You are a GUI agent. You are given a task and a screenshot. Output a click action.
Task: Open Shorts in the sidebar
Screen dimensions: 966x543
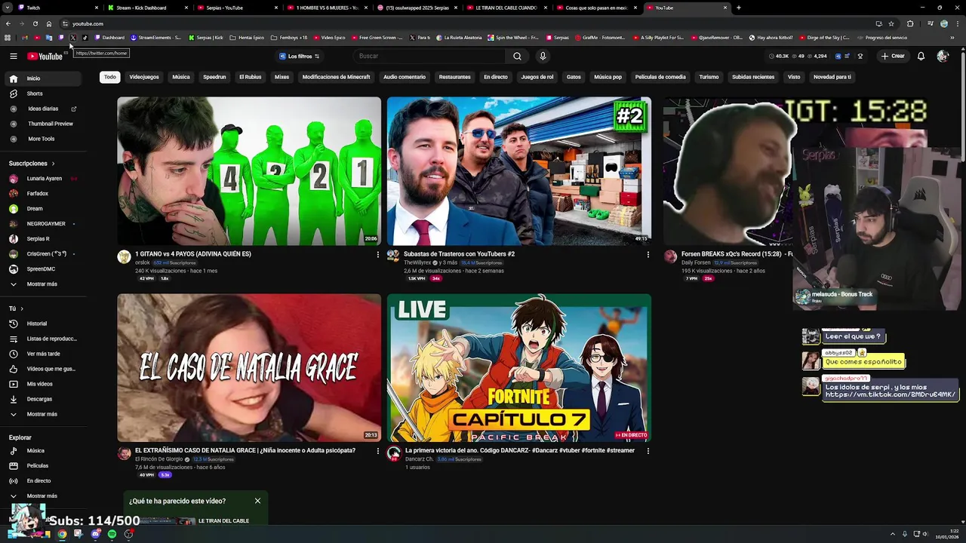[44, 94]
